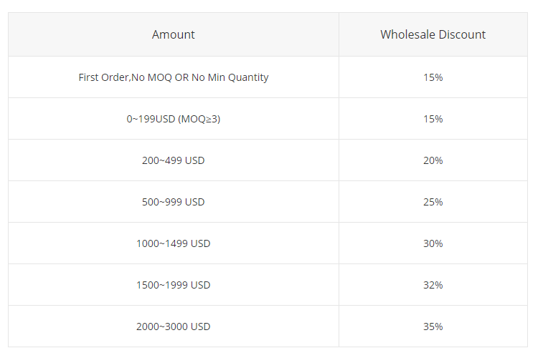Select the First Order No MOQ cell
Screen dimensions: 538x358
coord(174,77)
